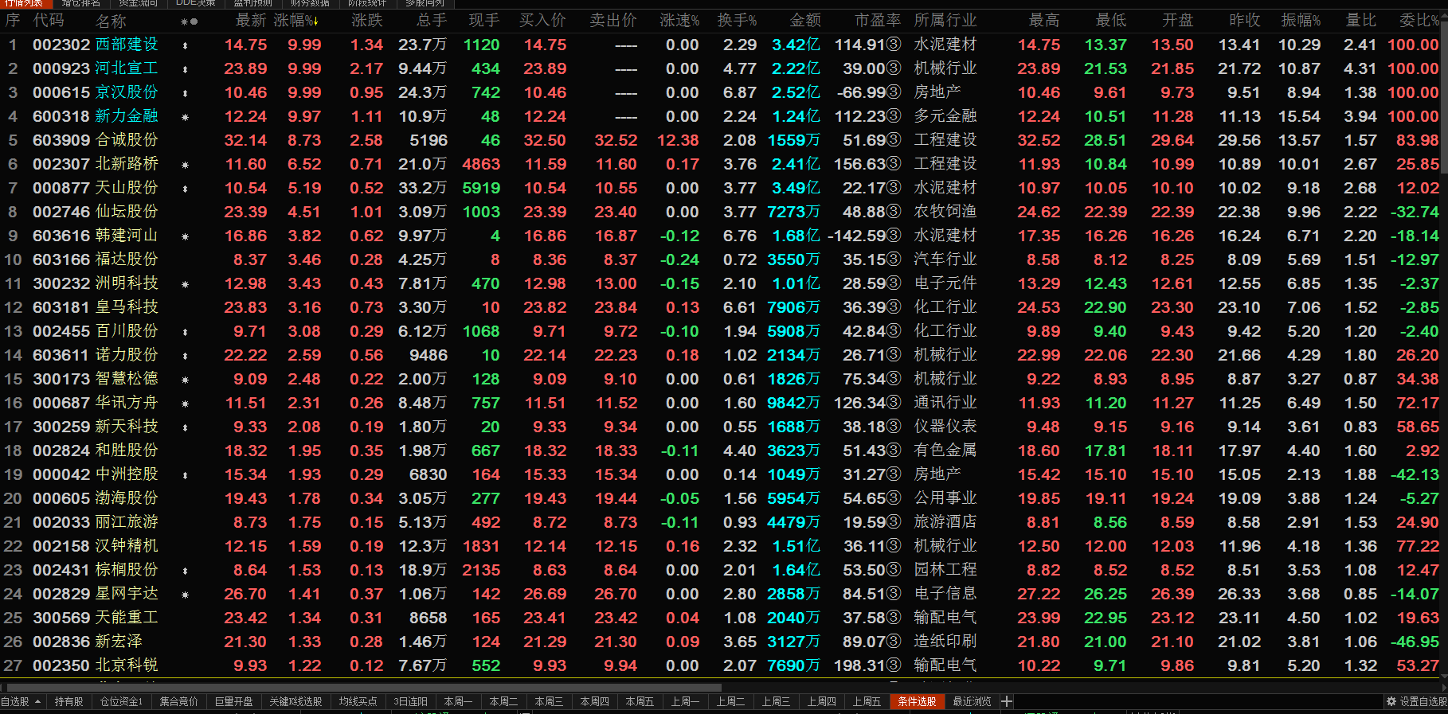Click the marker symbols column header
Viewport: 1448px width, 714px height.
tap(190, 21)
